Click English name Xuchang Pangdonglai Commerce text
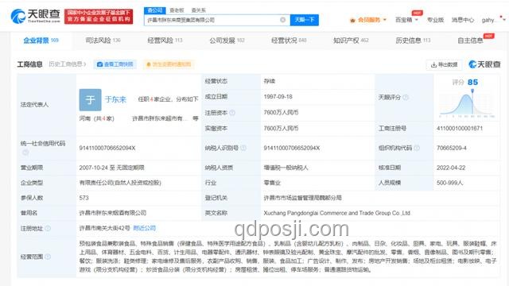Screen dimensions: 509x286 [x=337, y=213]
